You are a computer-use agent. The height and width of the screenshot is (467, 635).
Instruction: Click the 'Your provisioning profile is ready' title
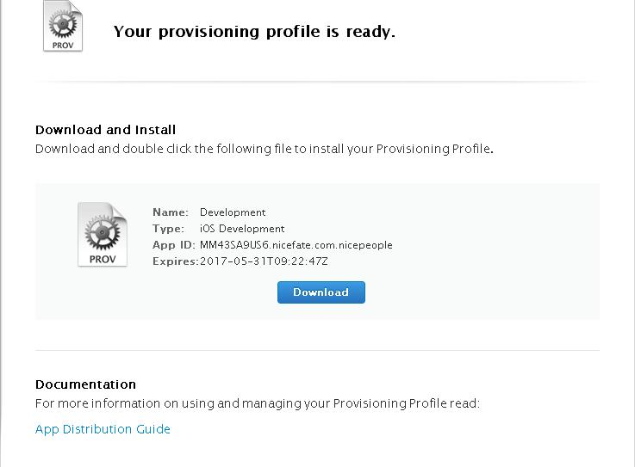tap(254, 32)
